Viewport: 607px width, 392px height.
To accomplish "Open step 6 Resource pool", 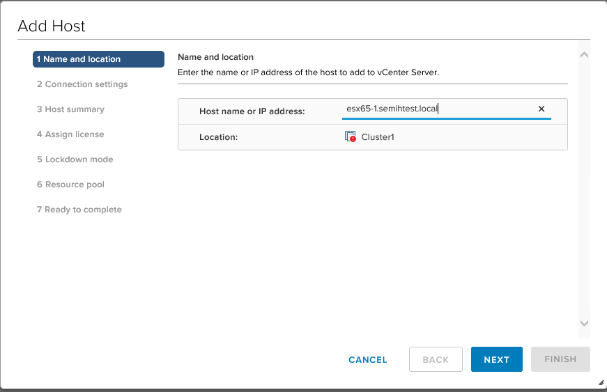I will [70, 185].
